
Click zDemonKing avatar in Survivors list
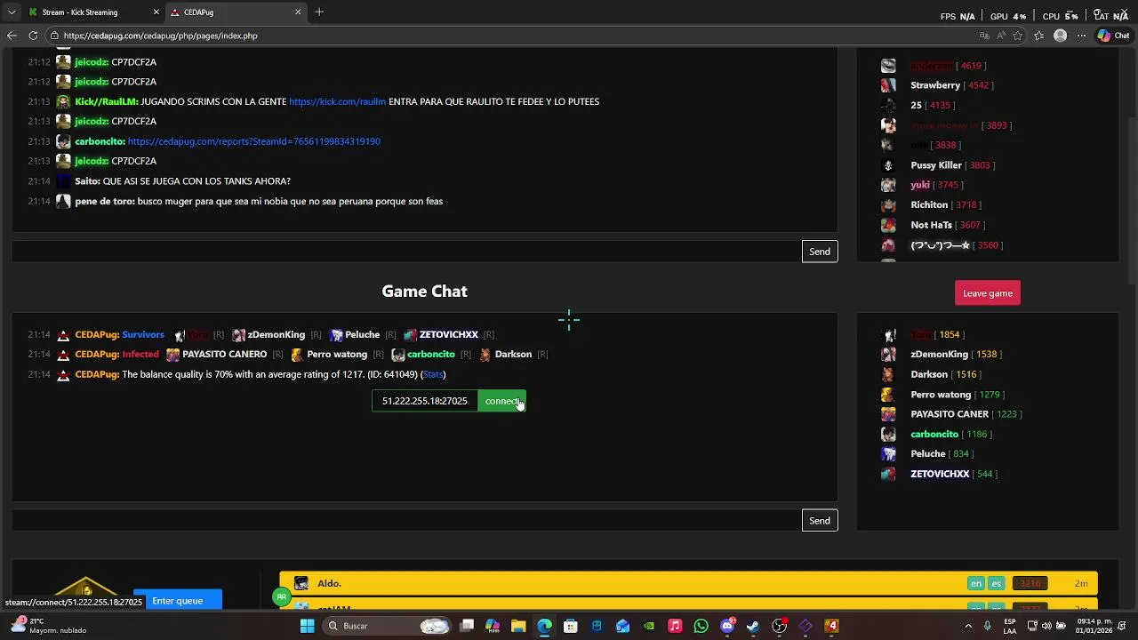[238, 335]
